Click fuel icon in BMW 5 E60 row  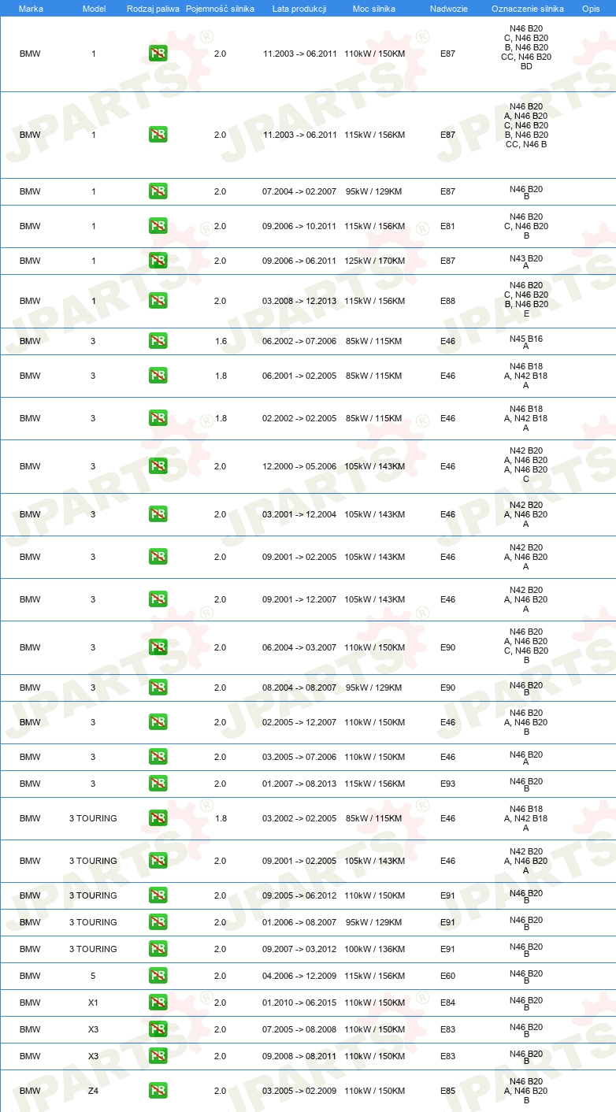point(158,976)
